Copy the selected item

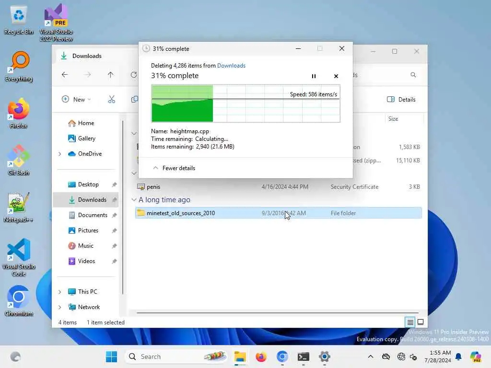click(135, 99)
